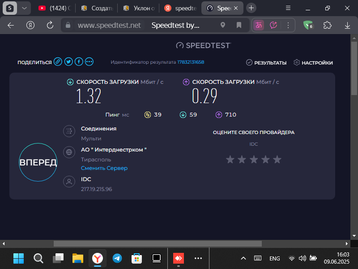Rate provider three stars
This screenshot has width=358, height=269.
pyautogui.click(x=254, y=160)
